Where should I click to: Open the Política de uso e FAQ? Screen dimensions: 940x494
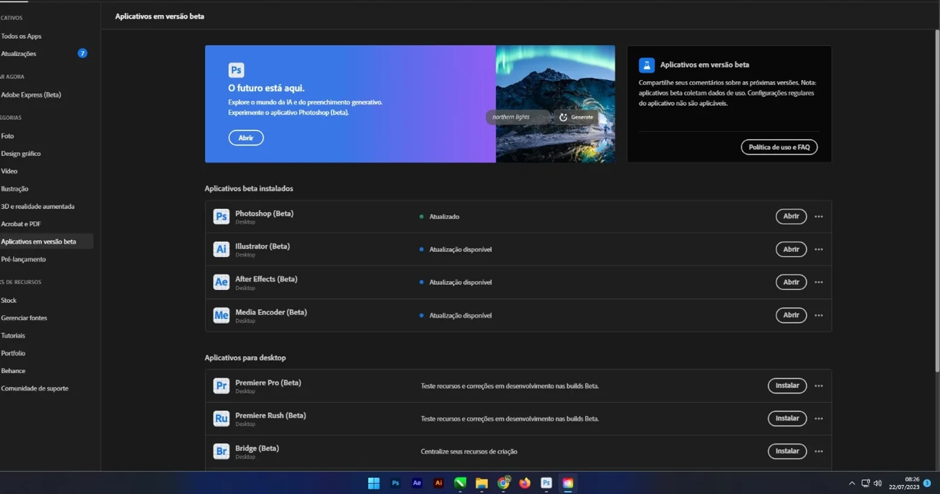779,147
